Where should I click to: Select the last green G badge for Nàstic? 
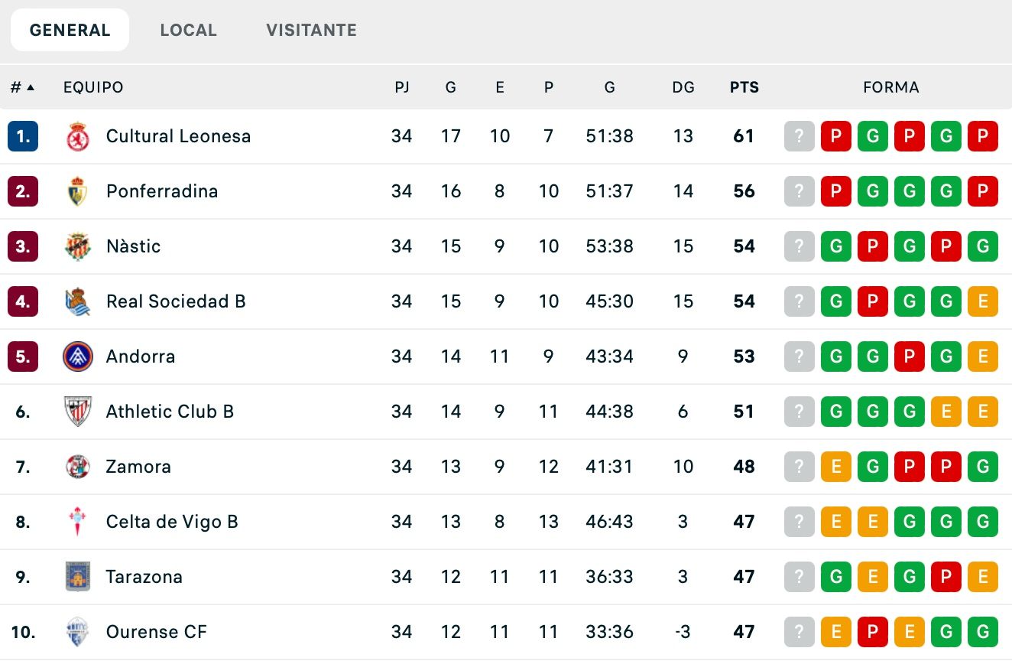coord(983,246)
